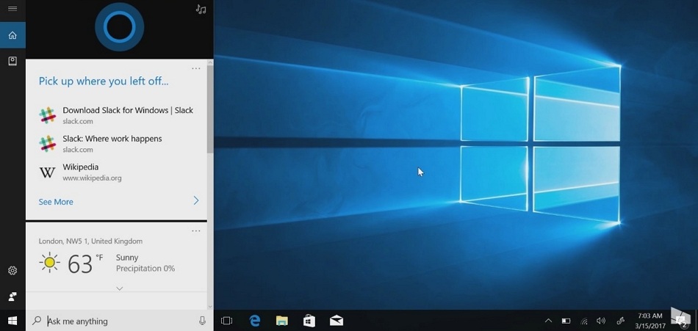The height and width of the screenshot is (331, 698).
Task: Open options menu for weather card
Action: coord(196,230)
